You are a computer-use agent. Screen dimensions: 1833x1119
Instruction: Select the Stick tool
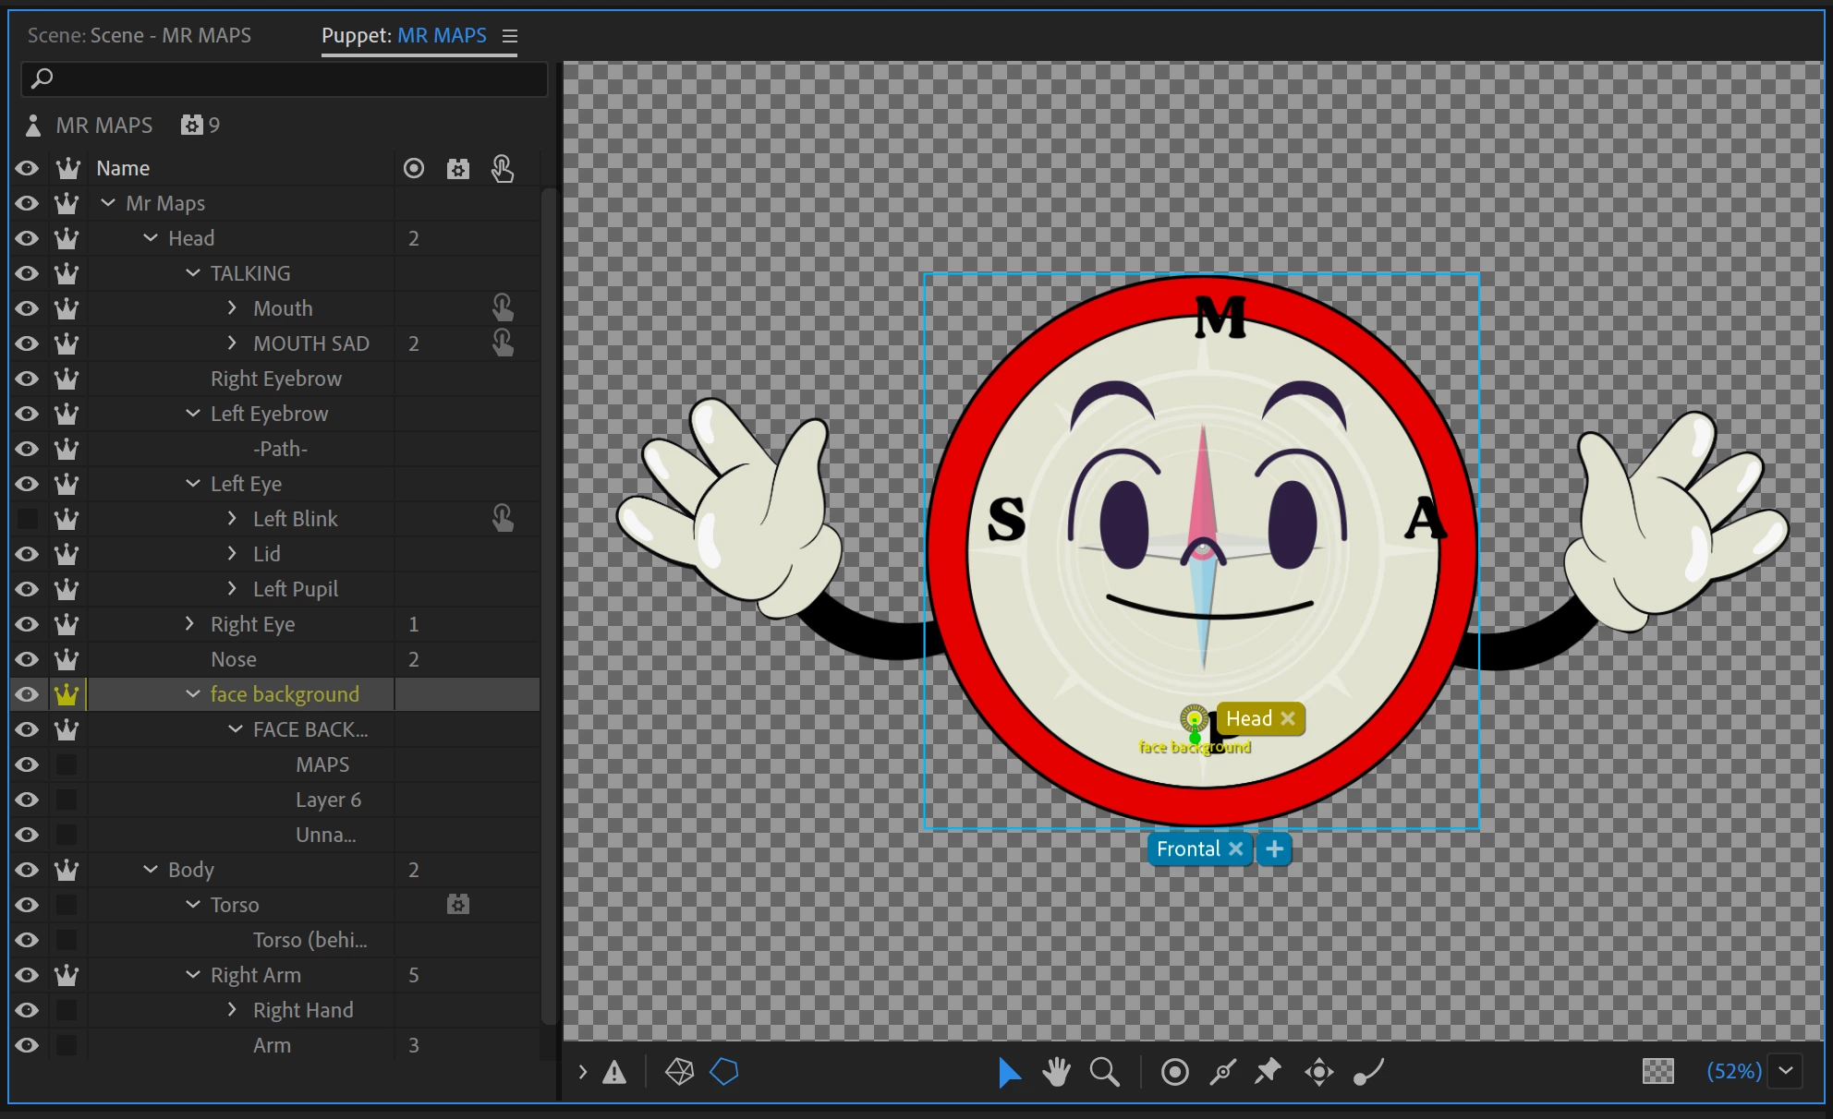1222,1072
